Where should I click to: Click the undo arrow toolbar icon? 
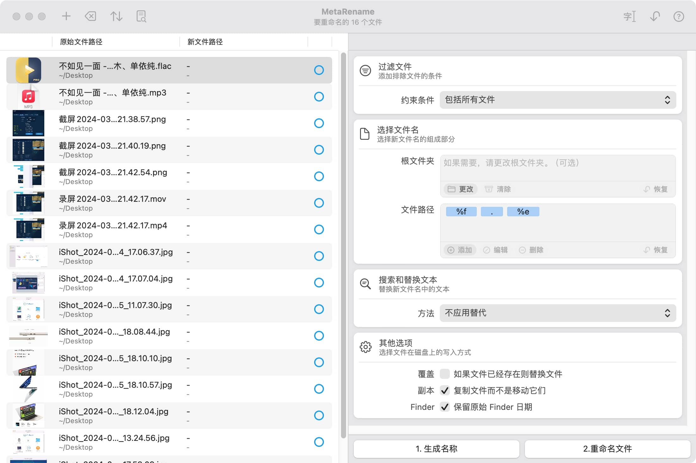click(655, 16)
